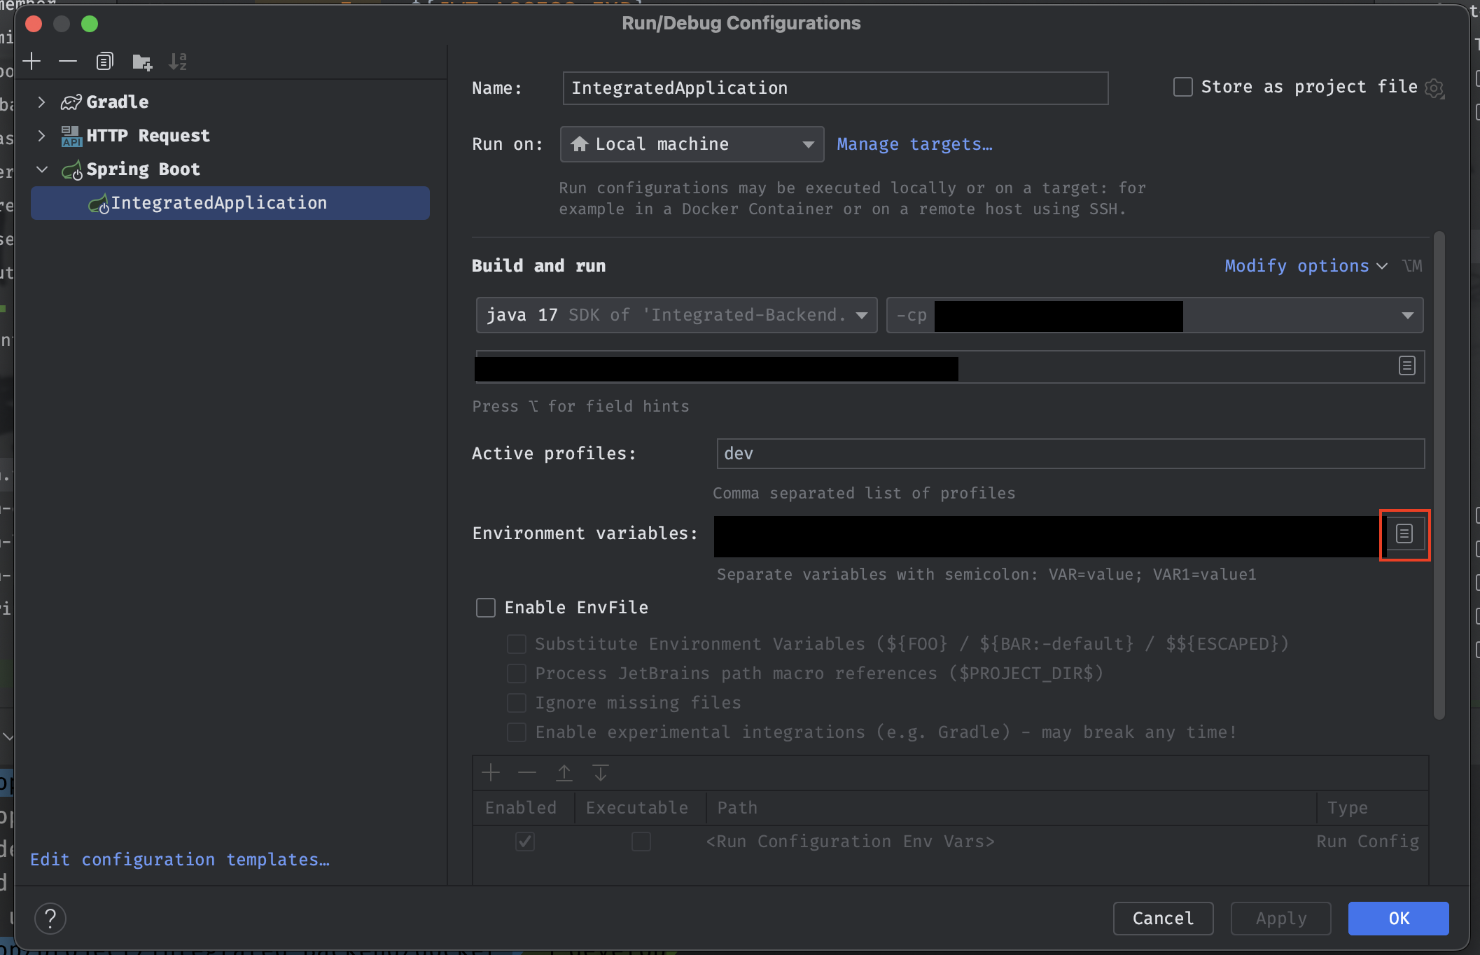Screen dimensions: 1480x955
Task: Open the java 17 SDK dropdown
Action: (x=676, y=315)
